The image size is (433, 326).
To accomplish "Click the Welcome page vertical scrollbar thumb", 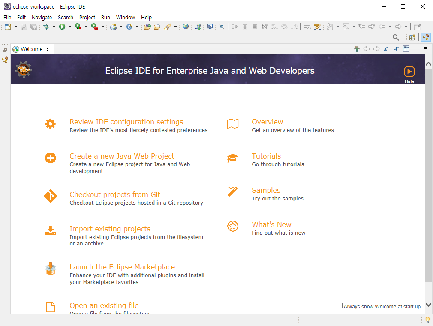I will click(428, 176).
